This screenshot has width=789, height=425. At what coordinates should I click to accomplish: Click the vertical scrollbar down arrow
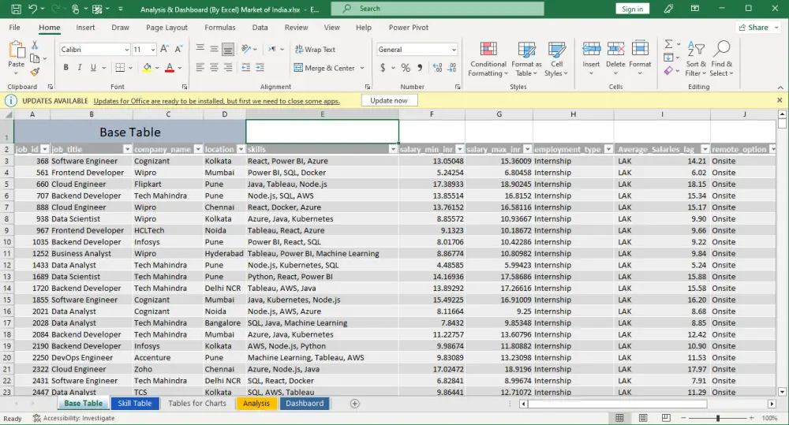782,391
